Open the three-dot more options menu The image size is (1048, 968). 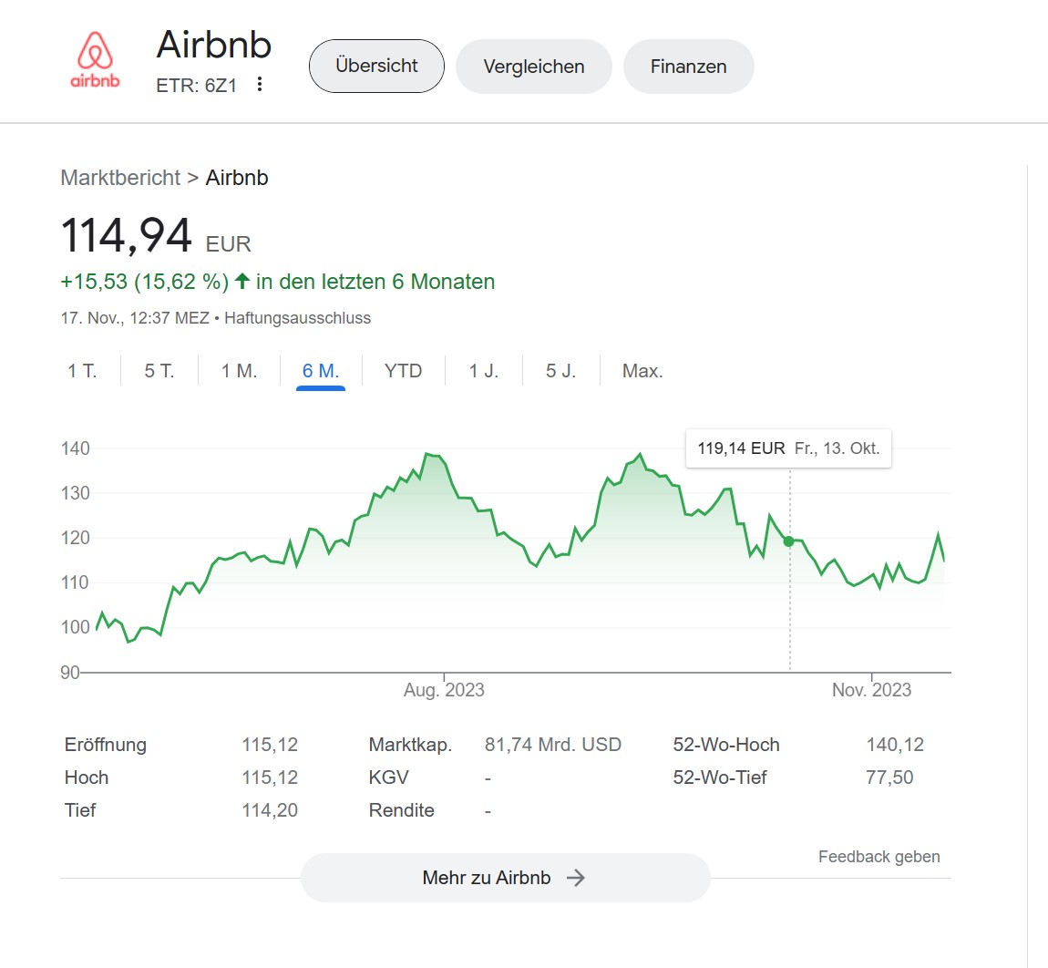(260, 84)
